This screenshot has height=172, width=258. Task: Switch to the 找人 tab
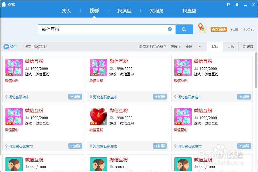tap(66, 11)
